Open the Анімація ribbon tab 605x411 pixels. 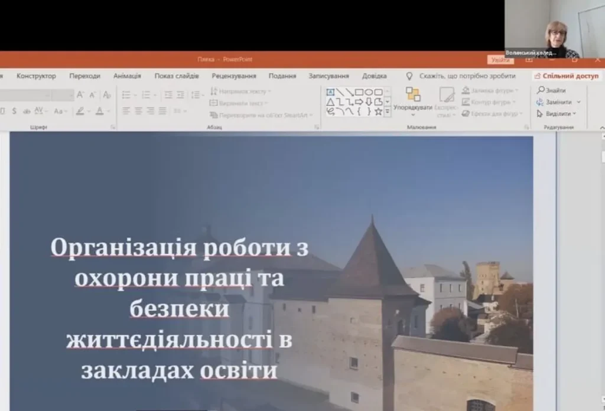tap(127, 76)
